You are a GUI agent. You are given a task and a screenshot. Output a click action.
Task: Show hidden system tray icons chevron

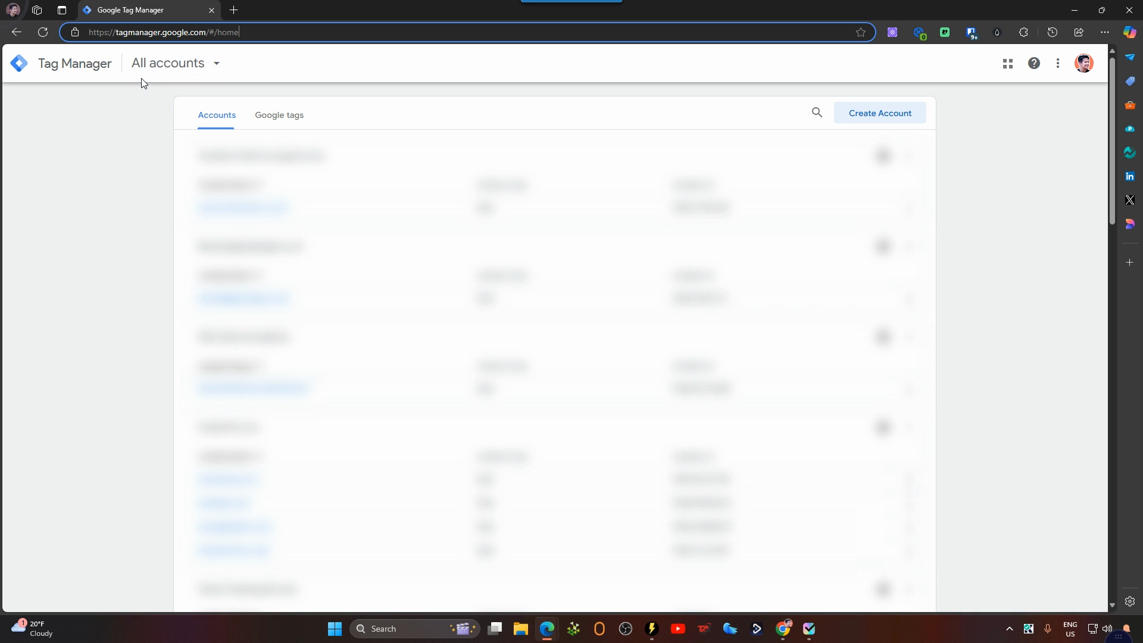[1010, 629]
